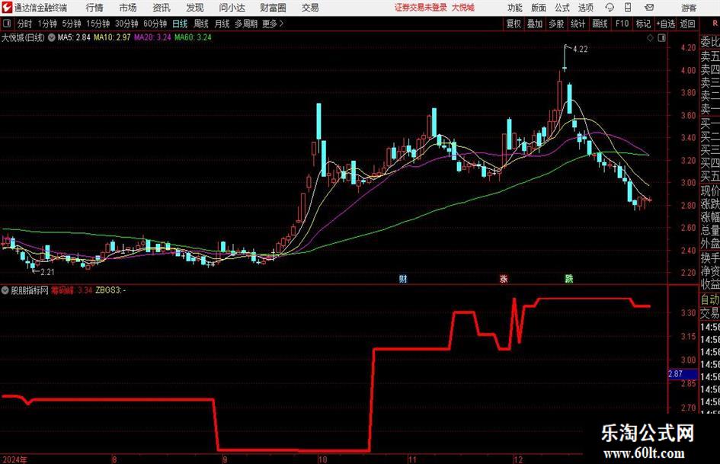This screenshot has width=720, height=464.
Task: Click the 涨 event marker
Action: point(504,278)
